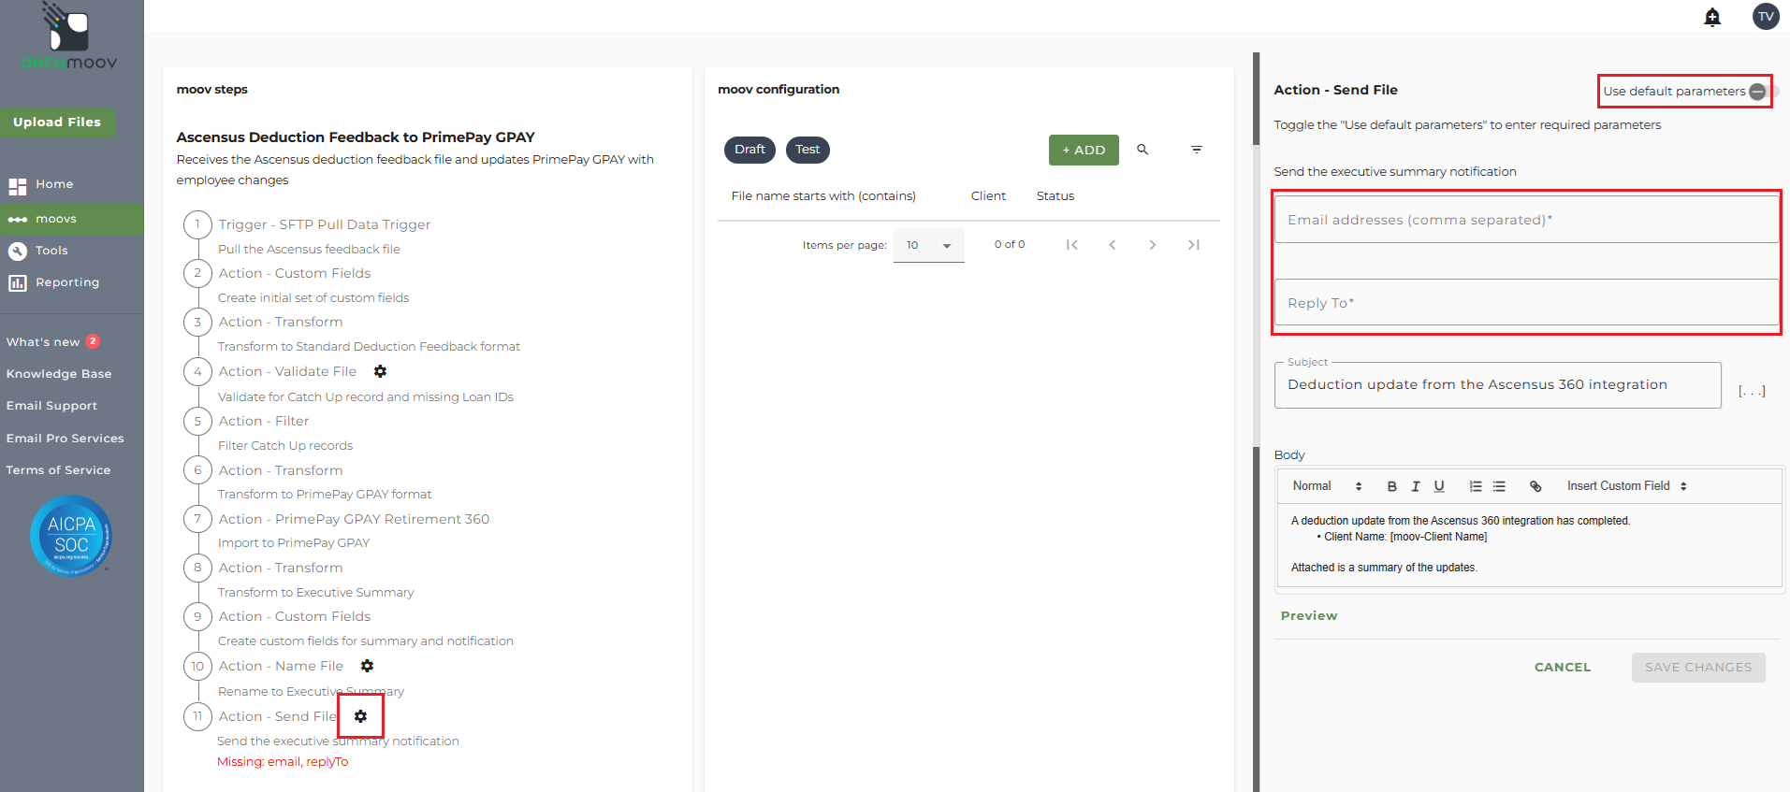This screenshot has height=792, width=1790.
Task: Open the configuration filter icon
Action: pyautogui.click(x=1196, y=150)
